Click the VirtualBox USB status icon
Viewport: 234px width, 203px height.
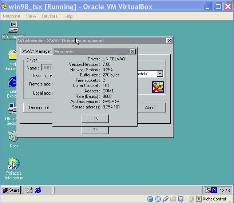166,199
